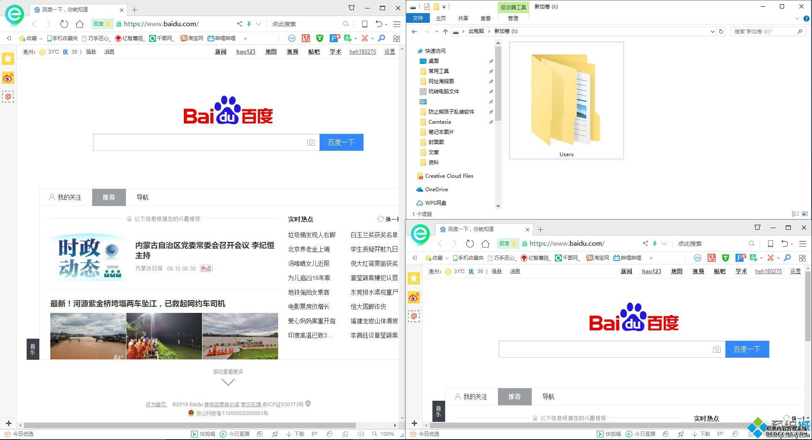Image resolution: width=812 pixels, height=440 pixels.
Task: Click the mobile device icon in left browser toolbar
Action: (x=365, y=24)
